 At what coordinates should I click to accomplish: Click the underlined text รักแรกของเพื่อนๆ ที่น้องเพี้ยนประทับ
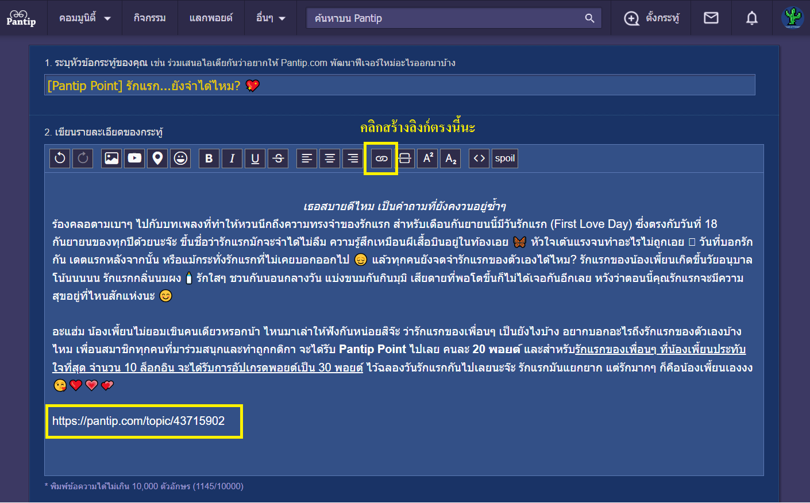660,349
